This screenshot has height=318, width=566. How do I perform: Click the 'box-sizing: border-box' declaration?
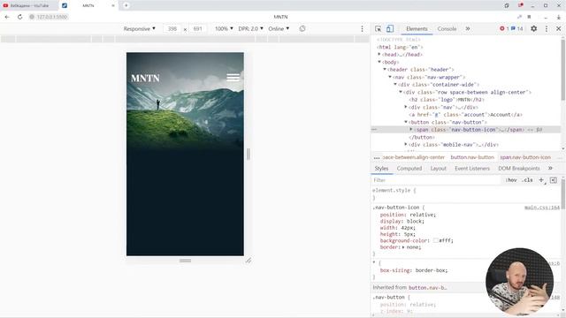click(414, 270)
